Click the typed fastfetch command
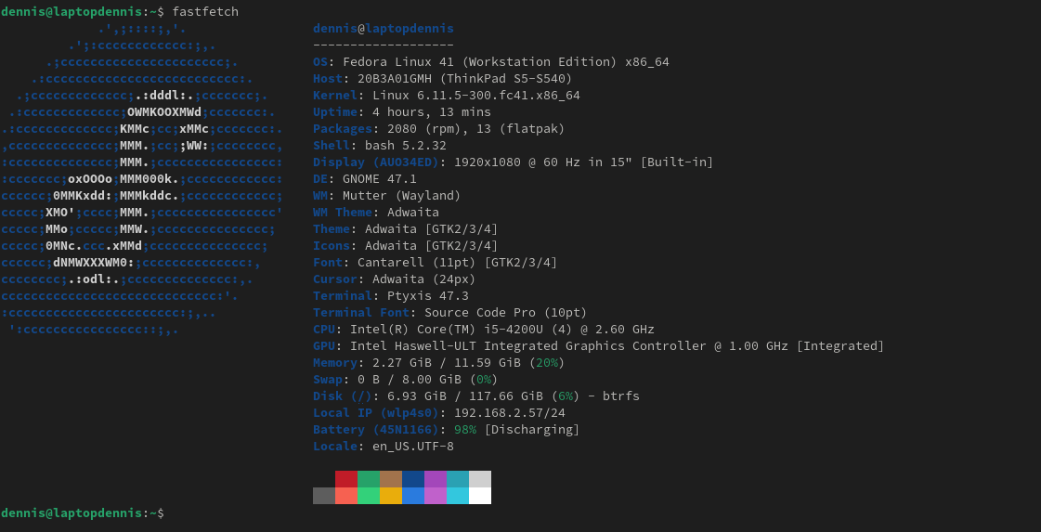1041x532 pixels. (x=205, y=11)
